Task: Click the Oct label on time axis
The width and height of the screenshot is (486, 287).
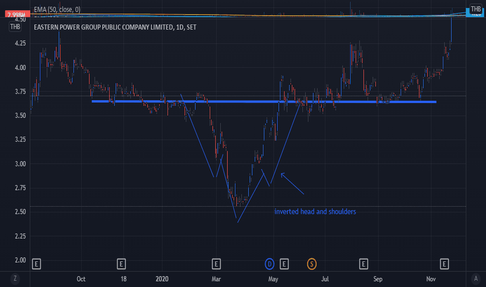Action: pos(81,279)
